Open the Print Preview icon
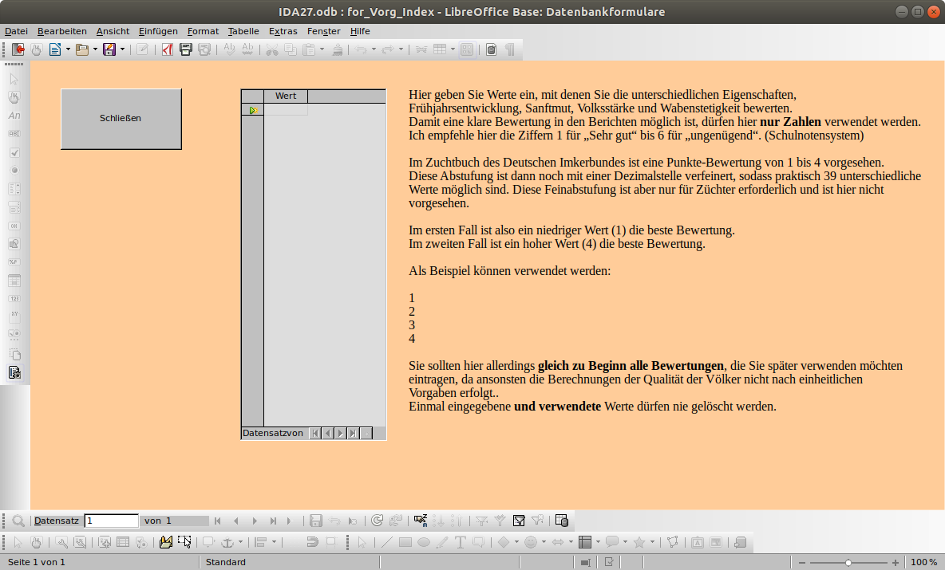 (204, 49)
